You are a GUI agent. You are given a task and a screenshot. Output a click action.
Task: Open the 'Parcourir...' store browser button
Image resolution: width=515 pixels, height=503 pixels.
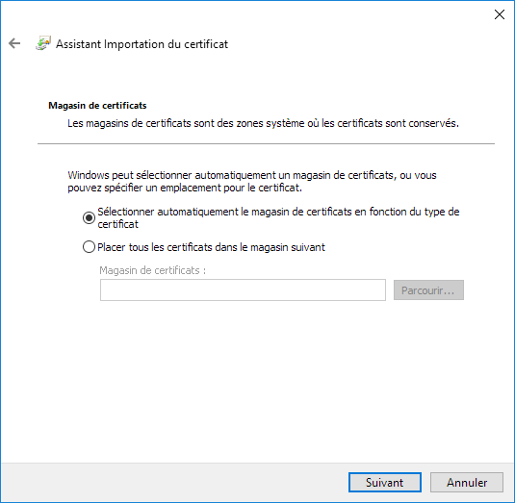click(x=428, y=290)
